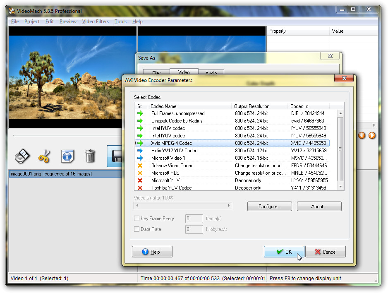
Task: Click the Key Frame frames input field
Action: point(194,219)
